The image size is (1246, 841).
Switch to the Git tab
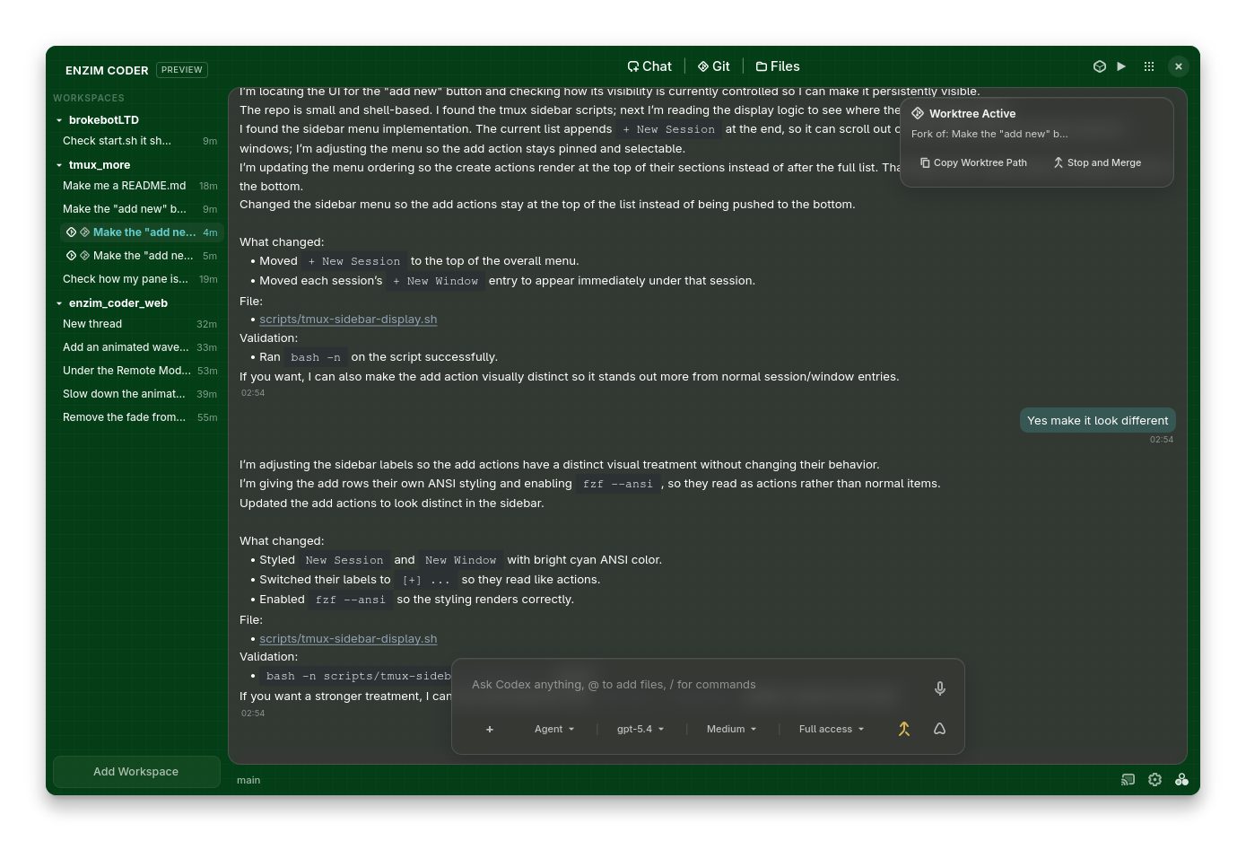click(713, 66)
